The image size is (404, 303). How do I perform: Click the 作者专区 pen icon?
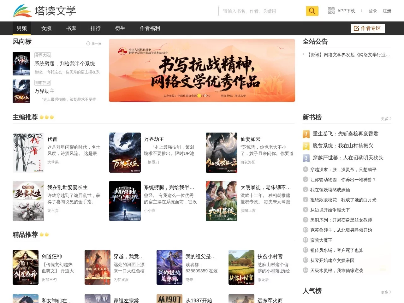click(357, 28)
